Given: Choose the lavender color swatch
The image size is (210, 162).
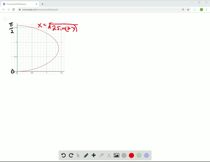Looking at the screenshot, I should tap(147, 155).
